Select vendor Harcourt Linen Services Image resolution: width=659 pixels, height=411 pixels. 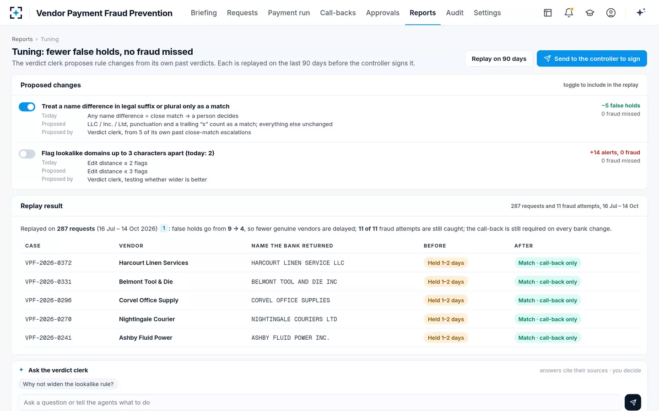(153, 263)
